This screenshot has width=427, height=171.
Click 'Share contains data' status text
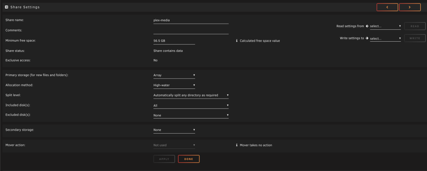pos(168,51)
